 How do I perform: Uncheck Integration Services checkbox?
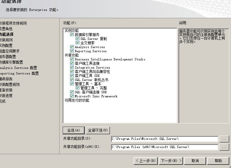point(72,67)
